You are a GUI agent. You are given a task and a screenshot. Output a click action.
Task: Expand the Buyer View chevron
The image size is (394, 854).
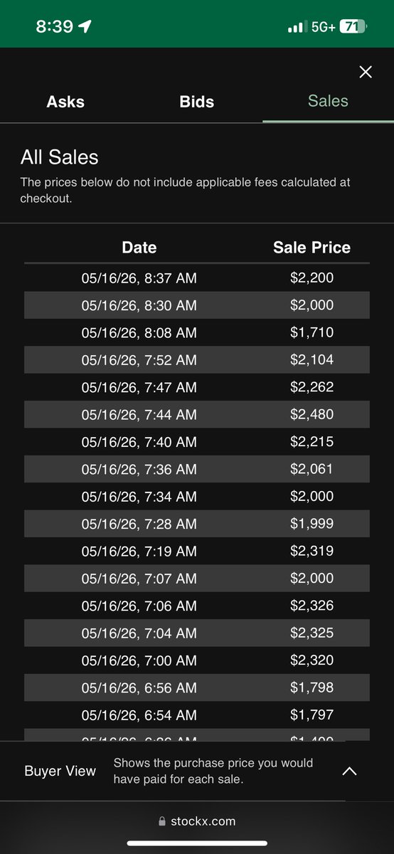click(x=349, y=771)
